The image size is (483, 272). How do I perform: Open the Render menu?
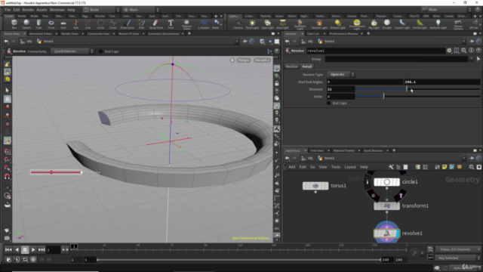tap(28, 10)
